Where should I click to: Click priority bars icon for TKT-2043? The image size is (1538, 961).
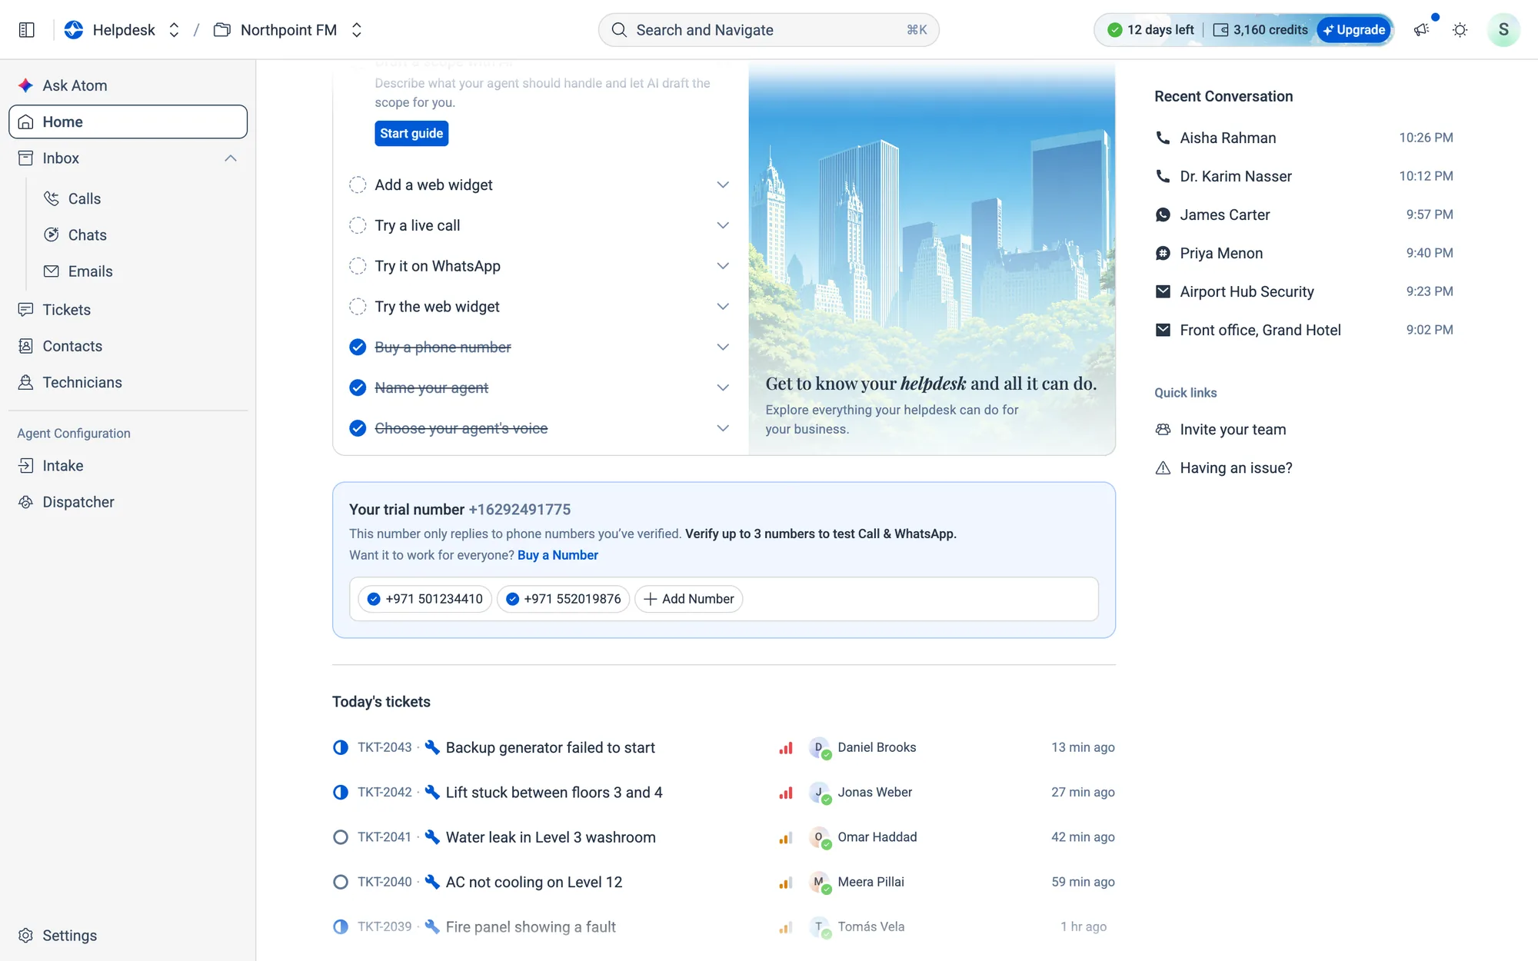point(785,748)
